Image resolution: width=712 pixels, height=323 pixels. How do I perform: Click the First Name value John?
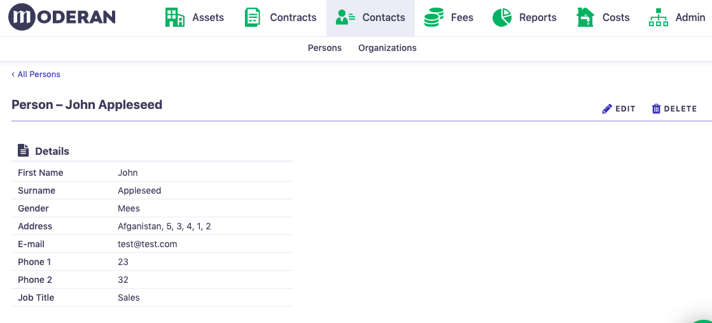[128, 173]
